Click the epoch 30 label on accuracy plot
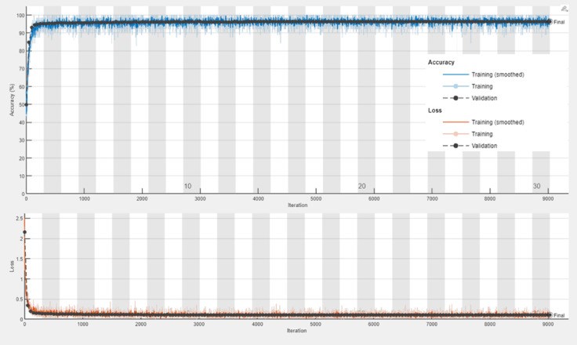The image size is (577, 345). [536, 187]
